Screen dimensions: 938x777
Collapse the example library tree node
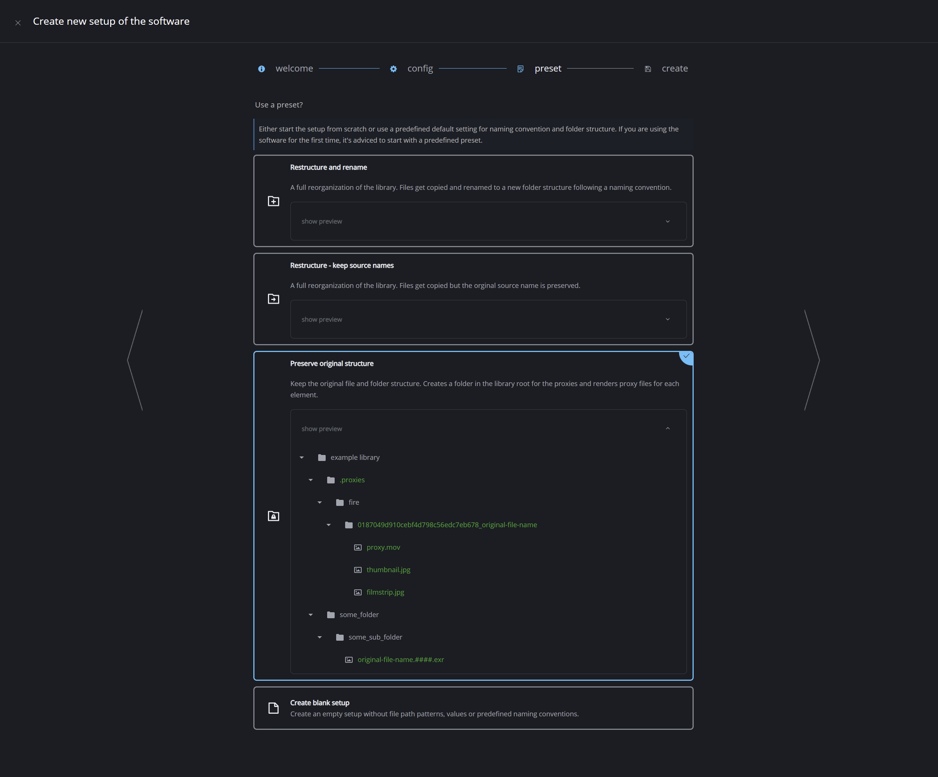coord(302,458)
